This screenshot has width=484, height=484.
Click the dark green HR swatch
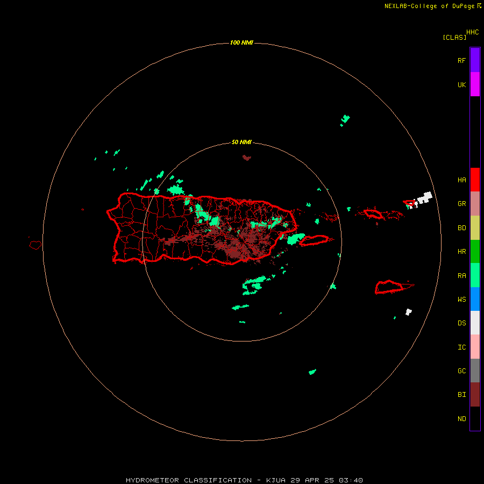(475, 252)
